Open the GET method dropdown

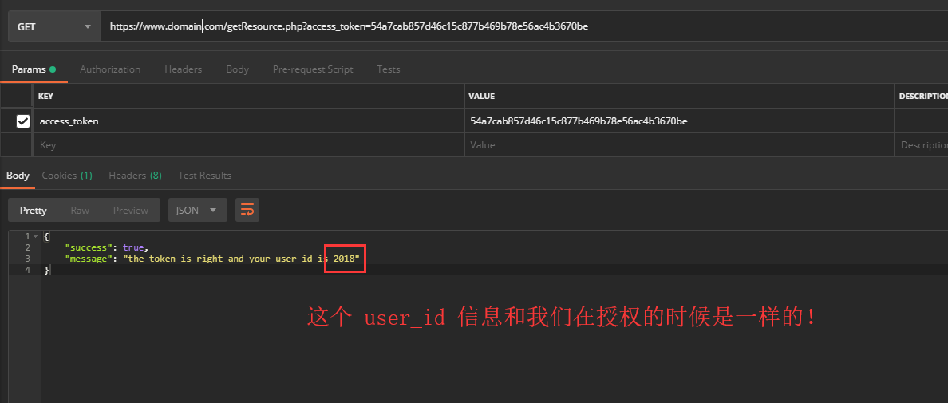point(54,26)
